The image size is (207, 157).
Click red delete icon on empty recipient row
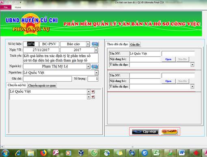(93, 97)
